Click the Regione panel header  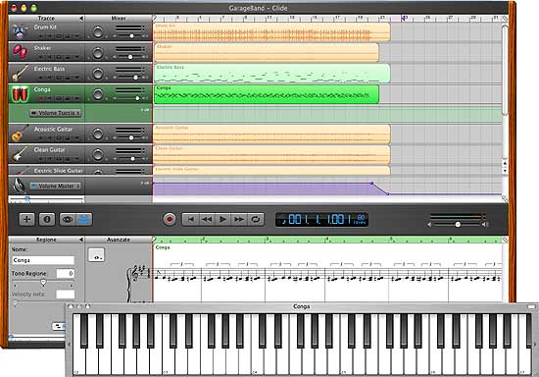(46, 240)
